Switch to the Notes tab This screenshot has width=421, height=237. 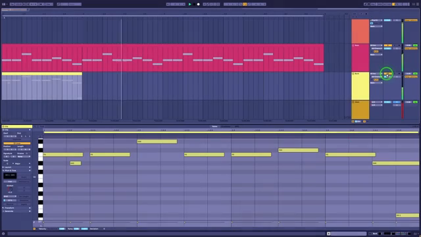214,126
